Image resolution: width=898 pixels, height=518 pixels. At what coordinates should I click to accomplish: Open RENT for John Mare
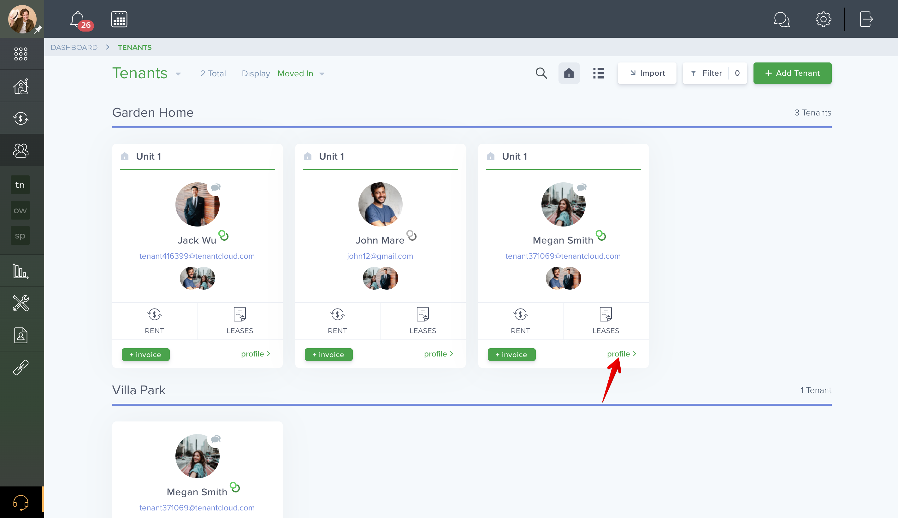click(337, 321)
